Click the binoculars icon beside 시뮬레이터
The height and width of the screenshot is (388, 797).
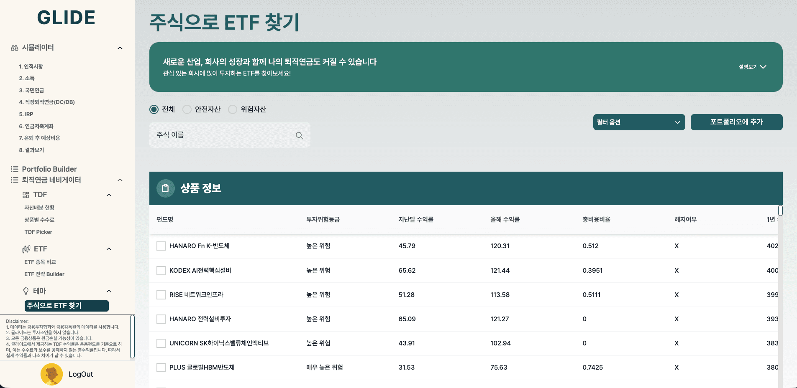(x=15, y=48)
